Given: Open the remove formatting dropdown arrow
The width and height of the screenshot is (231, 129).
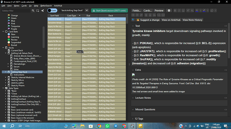Looking at the screenshot, I should pyautogui.click(x=216, y=11).
